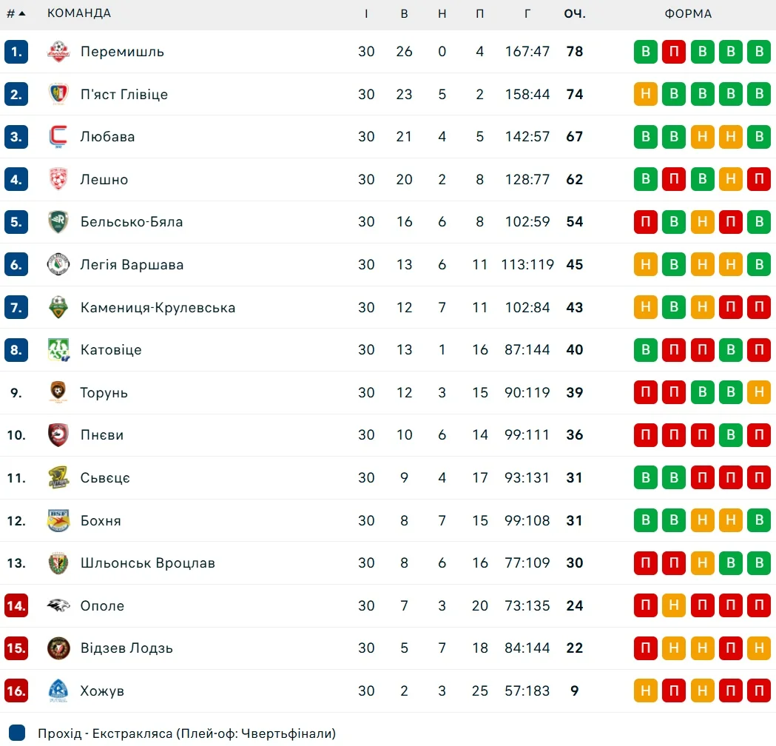Click the Легія Варшава crest icon
The image size is (776, 746).
(58, 265)
